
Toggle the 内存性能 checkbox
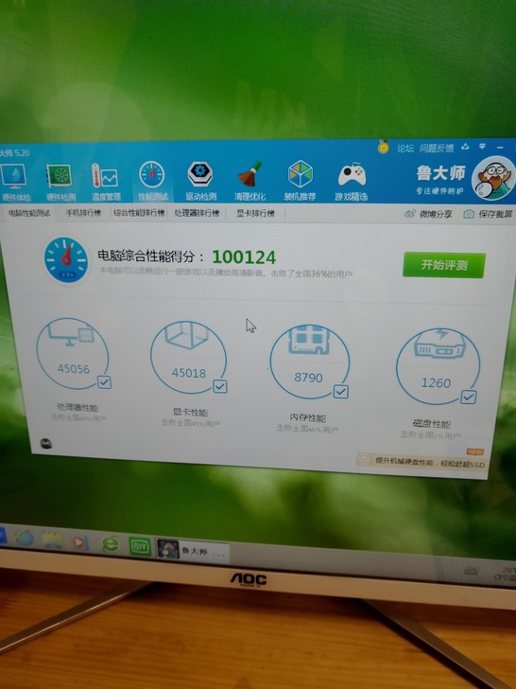click(341, 392)
